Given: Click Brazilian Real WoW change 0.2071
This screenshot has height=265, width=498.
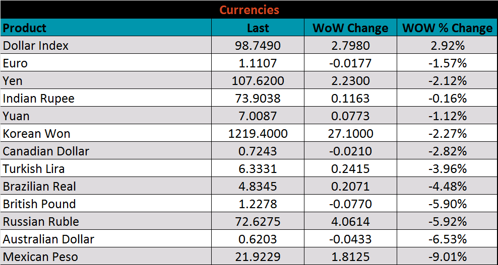Looking at the screenshot, I should click(350, 187).
